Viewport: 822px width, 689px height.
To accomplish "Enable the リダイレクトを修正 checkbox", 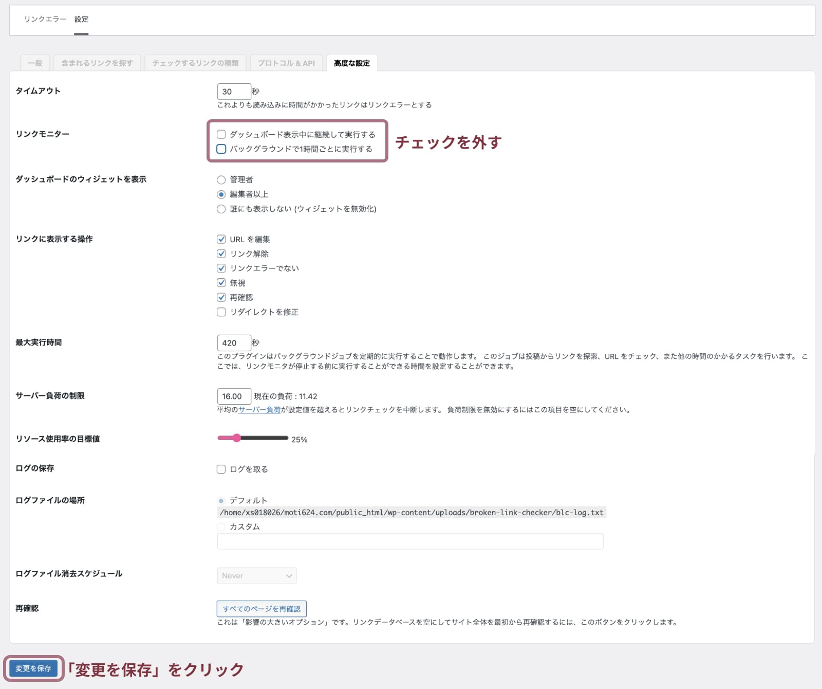I will pyautogui.click(x=221, y=312).
